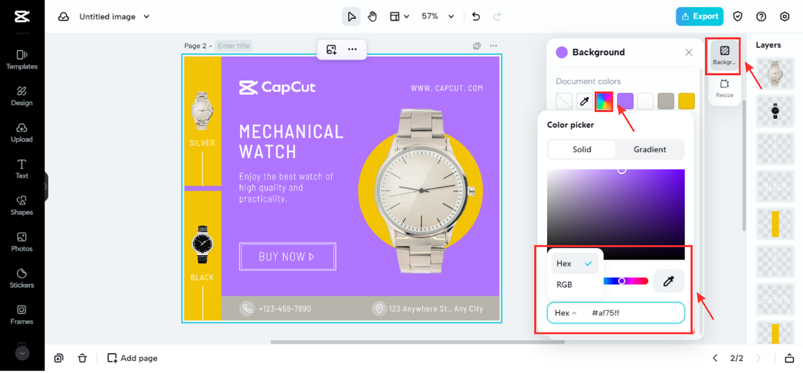Click the CapCut logo home icon

click(x=22, y=17)
